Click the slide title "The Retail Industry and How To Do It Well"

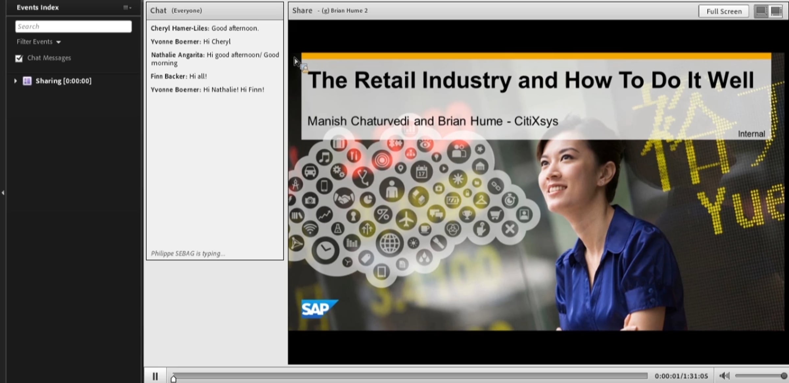click(531, 80)
